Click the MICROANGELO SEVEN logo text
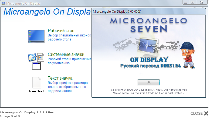The width and height of the screenshot is (210, 119). pos(148,25)
